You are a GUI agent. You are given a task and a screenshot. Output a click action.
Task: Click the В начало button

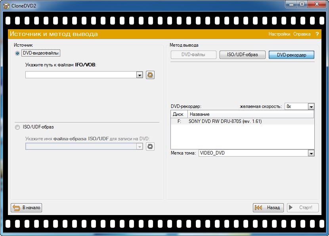pyautogui.click(x=27, y=208)
